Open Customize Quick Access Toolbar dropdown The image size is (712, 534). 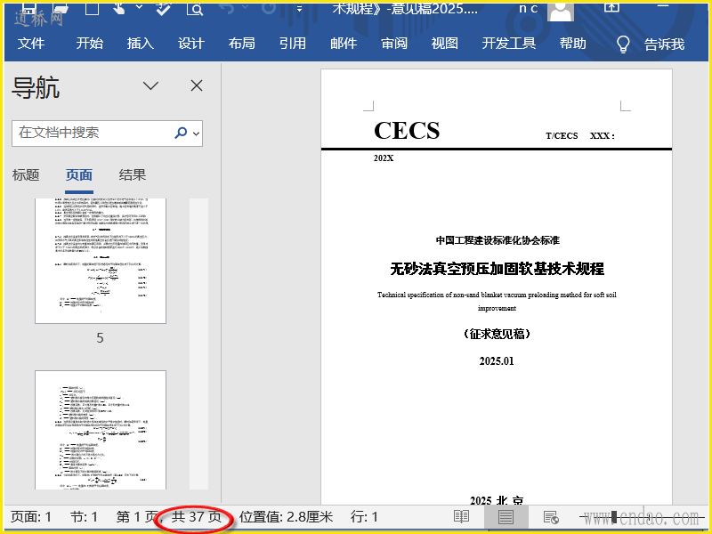click(299, 9)
